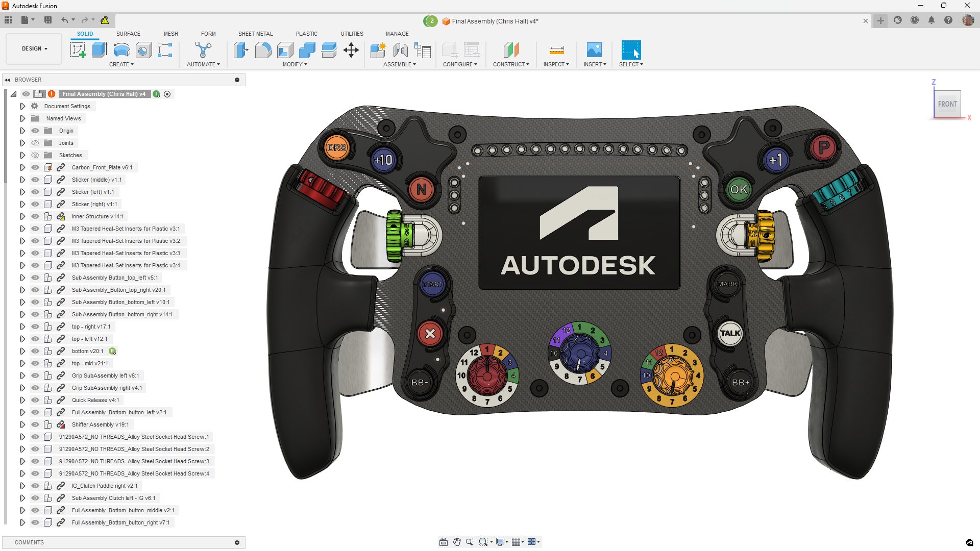Select the Pan tool in the navigation bar
The height and width of the screenshot is (551, 980).
456,541
